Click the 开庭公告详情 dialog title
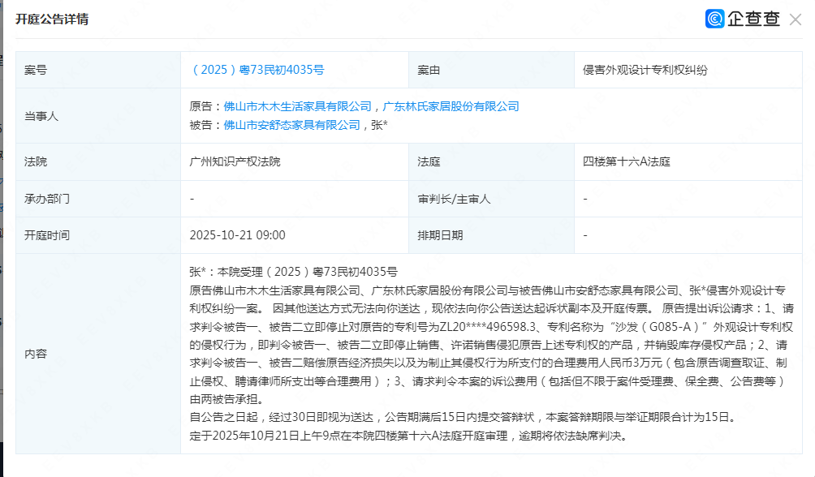The width and height of the screenshot is (815, 477). pyautogui.click(x=52, y=19)
